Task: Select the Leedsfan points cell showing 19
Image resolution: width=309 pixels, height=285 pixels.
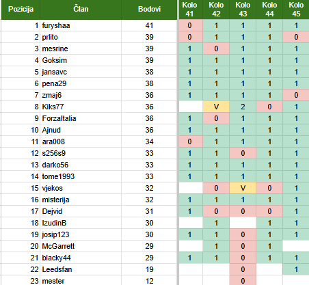Action: [x=149, y=269]
